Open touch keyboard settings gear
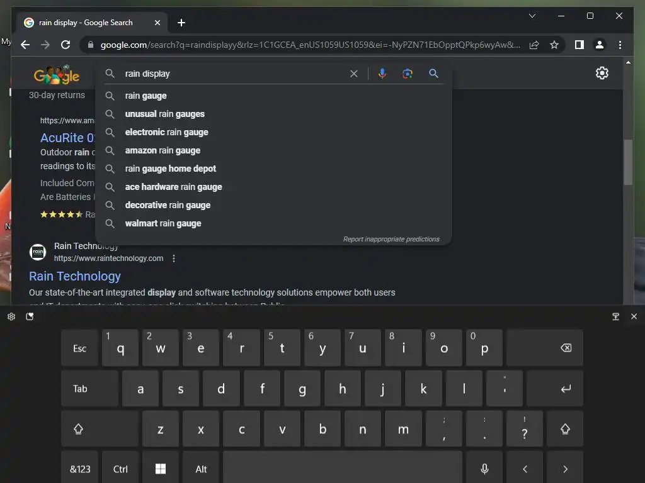The width and height of the screenshot is (645, 483). tap(11, 316)
